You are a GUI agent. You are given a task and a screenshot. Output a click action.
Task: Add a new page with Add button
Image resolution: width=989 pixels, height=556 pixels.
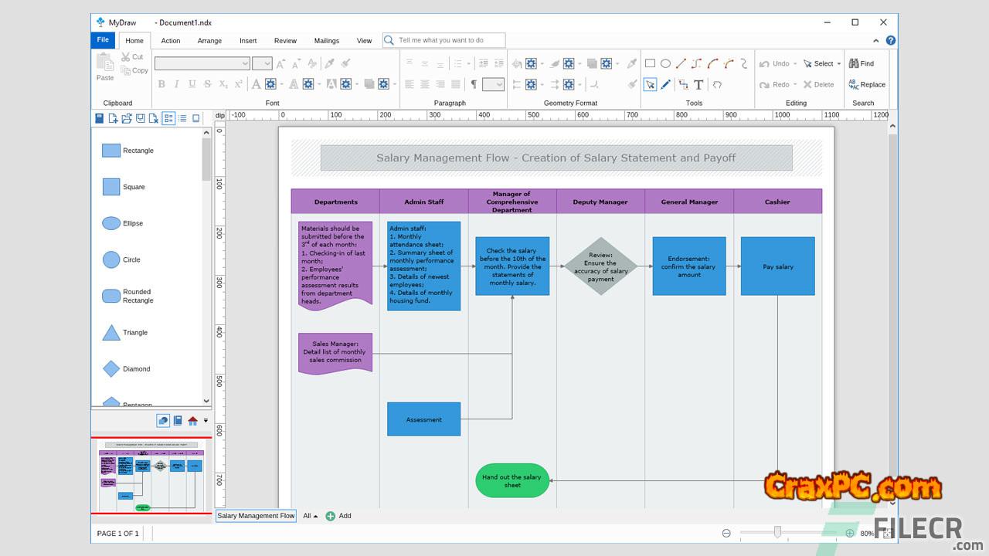[x=338, y=516]
